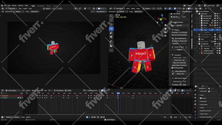Jump to the timeline end
The width and height of the screenshot is (222, 125).
pos(104,117)
